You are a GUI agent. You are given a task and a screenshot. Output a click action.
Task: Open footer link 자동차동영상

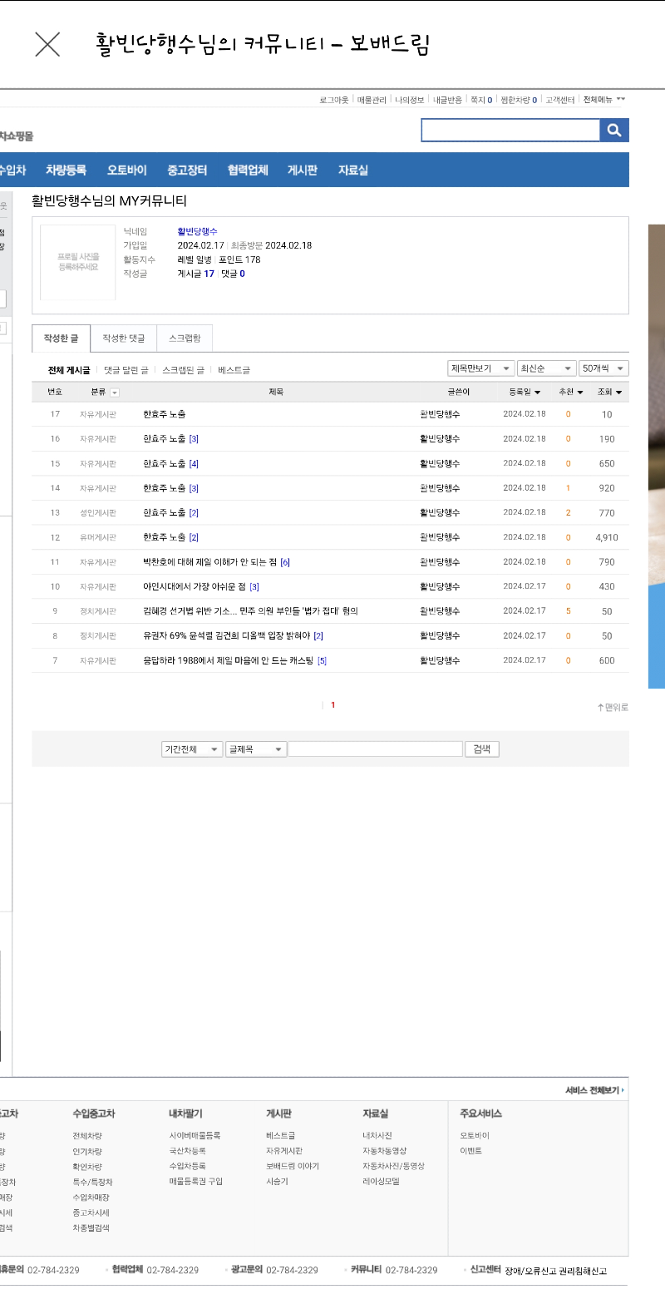pos(385,1151)
